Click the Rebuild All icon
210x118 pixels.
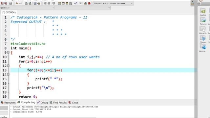[x=71, y=3]
